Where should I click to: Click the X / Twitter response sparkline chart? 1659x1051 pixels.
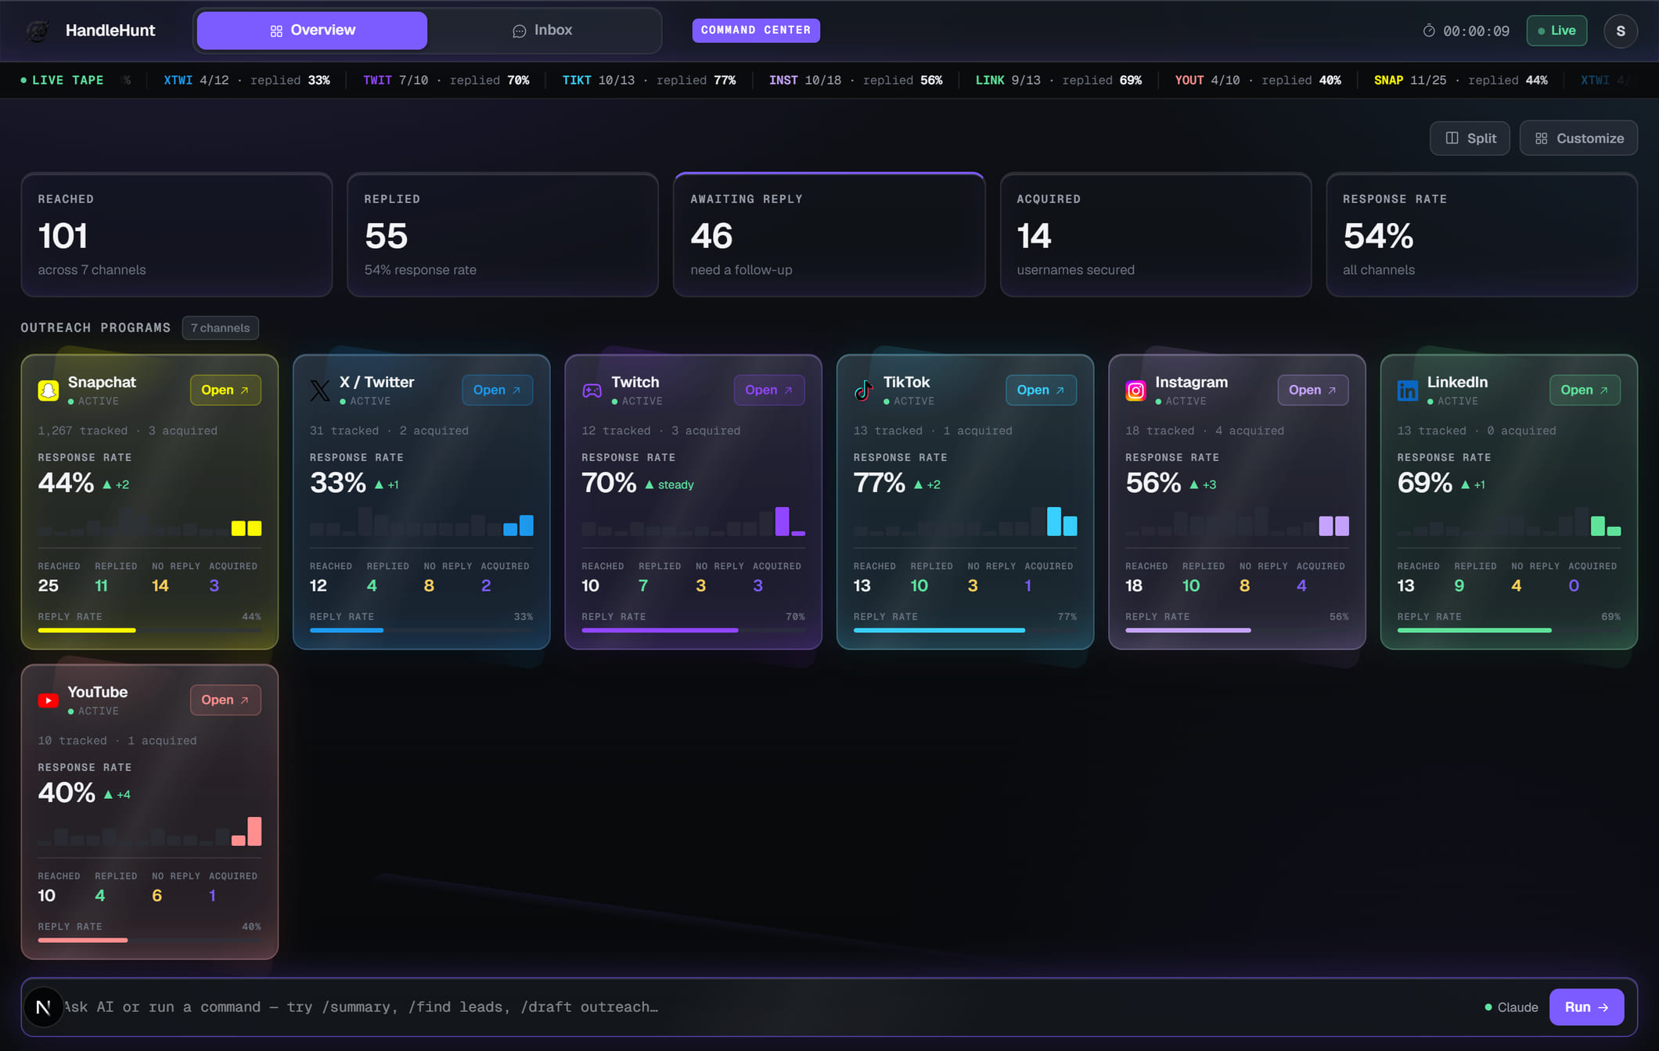point(421,521)
